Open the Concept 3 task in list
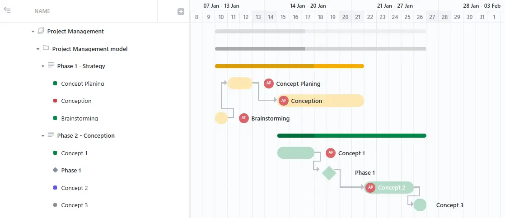Screen dimensions: 505x218 click(75, 205)
